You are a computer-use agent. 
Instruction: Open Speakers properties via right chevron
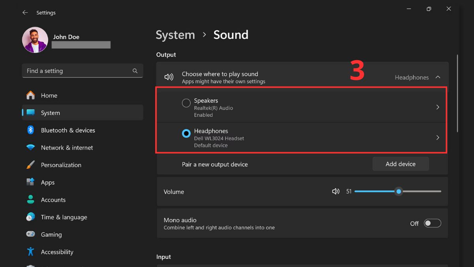pyautogui.click(x=437, y=107)
